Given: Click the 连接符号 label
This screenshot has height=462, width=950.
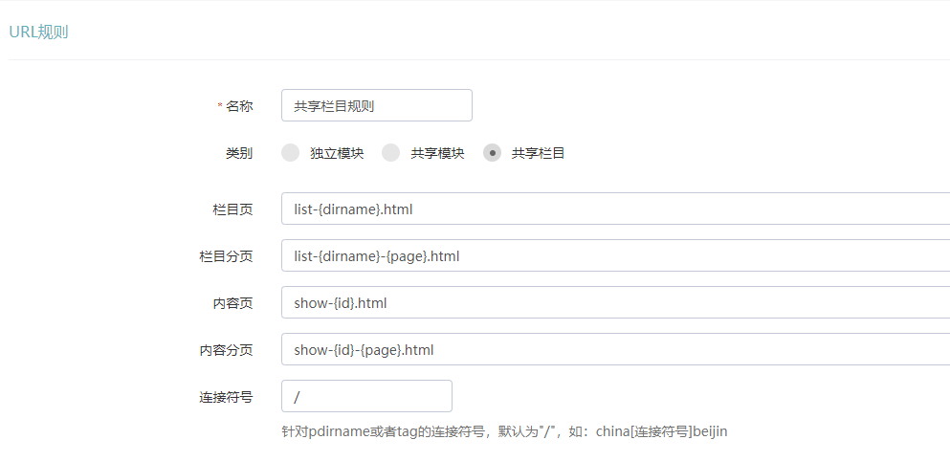Looking at the screenshot, I should tap(226, 397).
